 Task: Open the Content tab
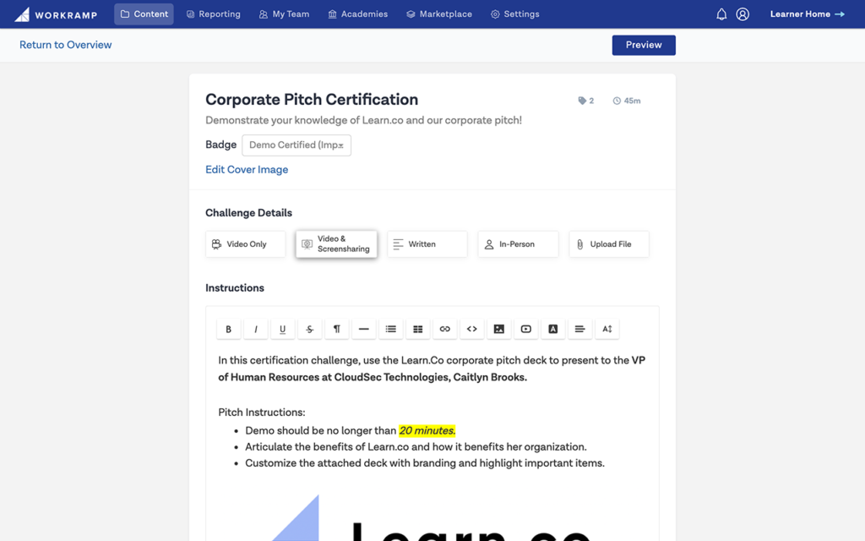pos(144,14)
